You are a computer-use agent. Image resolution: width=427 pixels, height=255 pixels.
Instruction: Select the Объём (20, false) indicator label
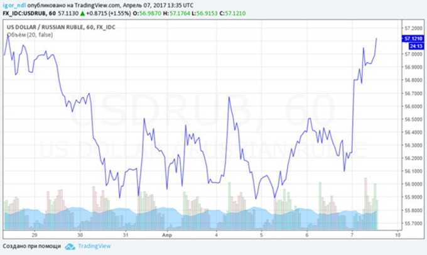coord(30,35)
